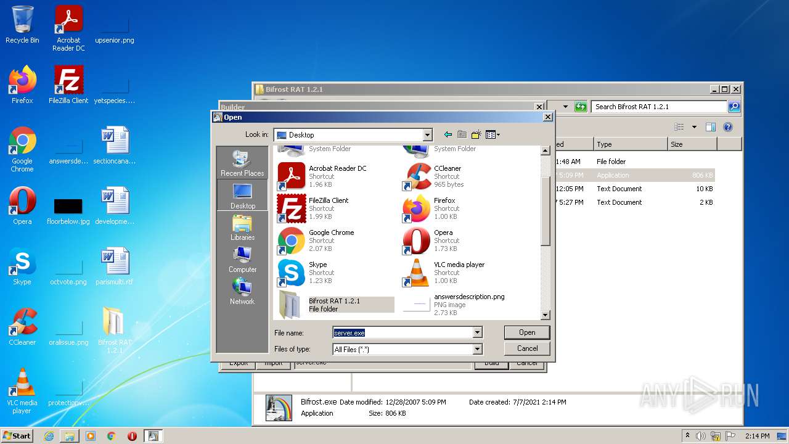
Task: Expand the Files of type dropdown
Action: pyautogui.click(x=477, y=349)
